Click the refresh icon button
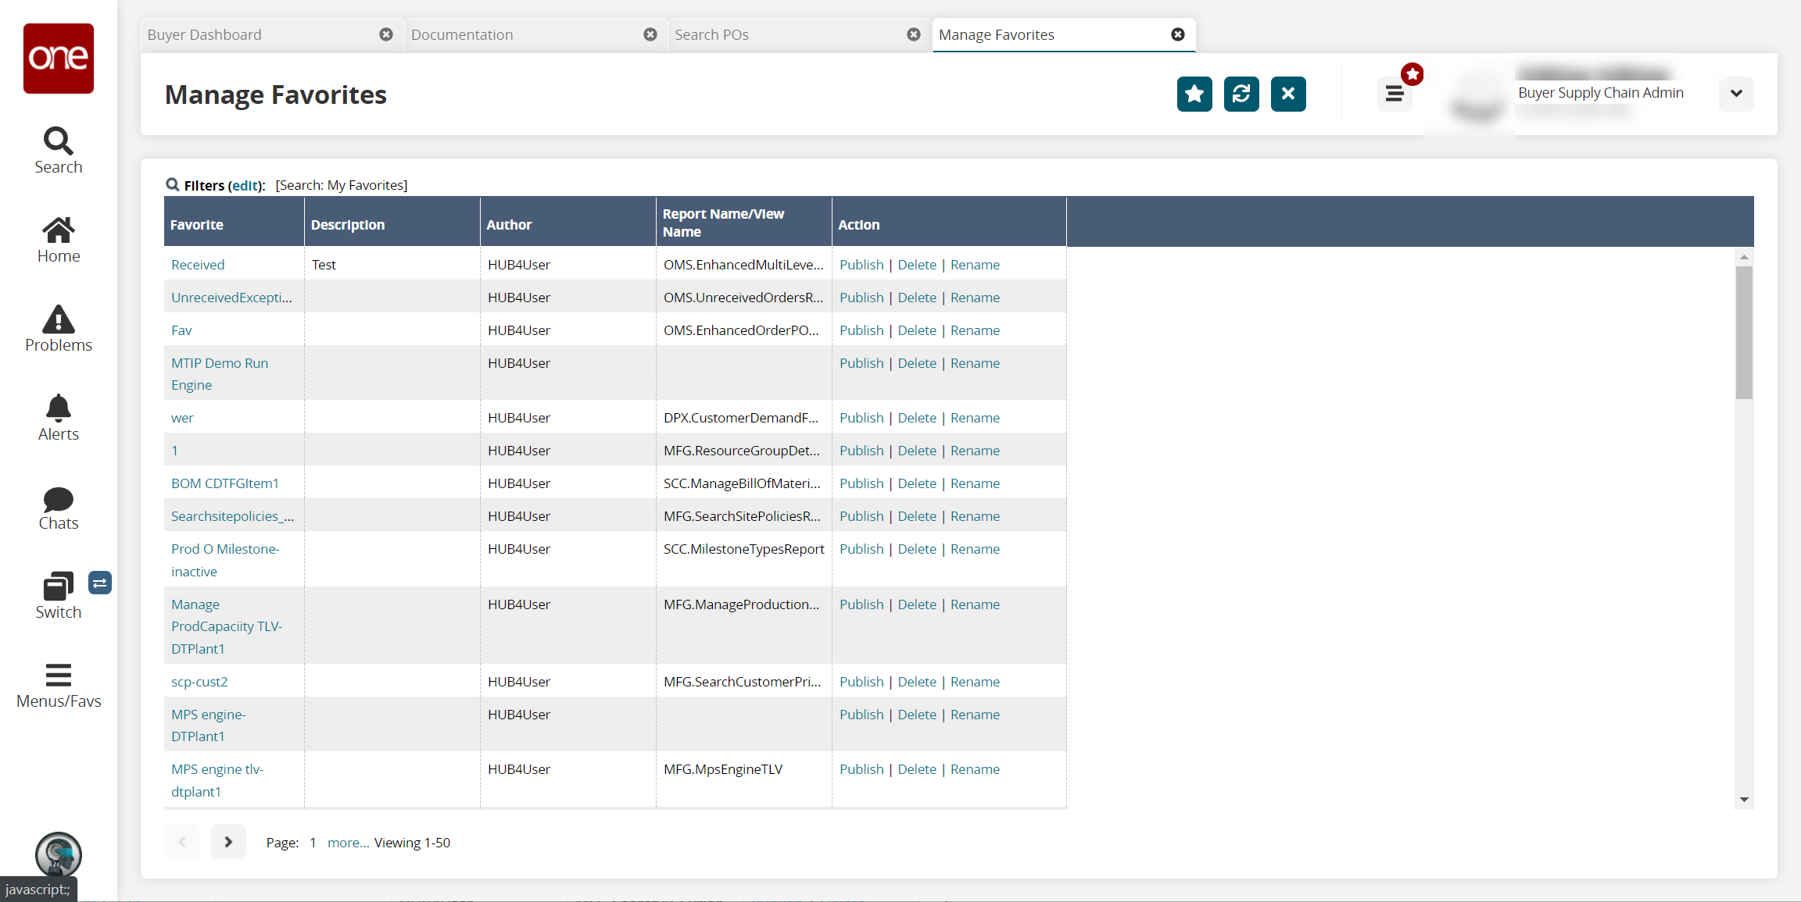Screen dimensions: 1801x902 point(1241,94)
